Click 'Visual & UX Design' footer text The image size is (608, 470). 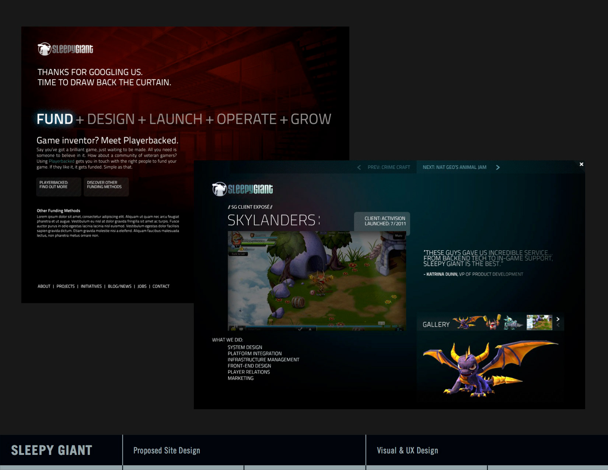[408, 450]
